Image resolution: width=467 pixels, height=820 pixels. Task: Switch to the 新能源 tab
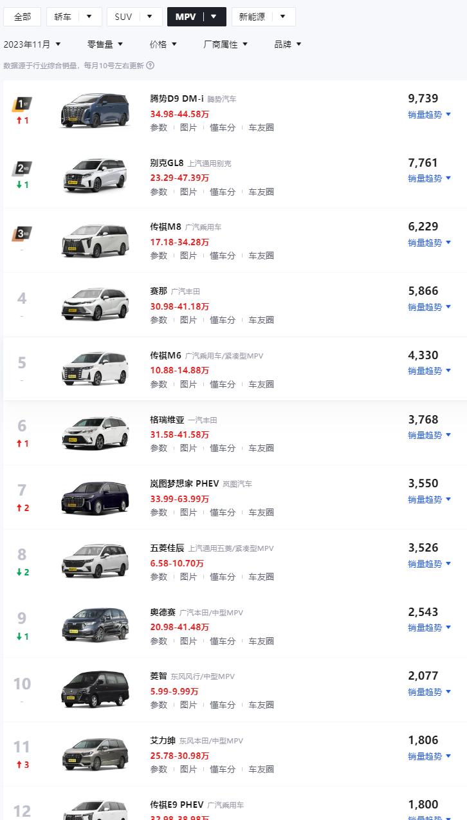point(264,17)
